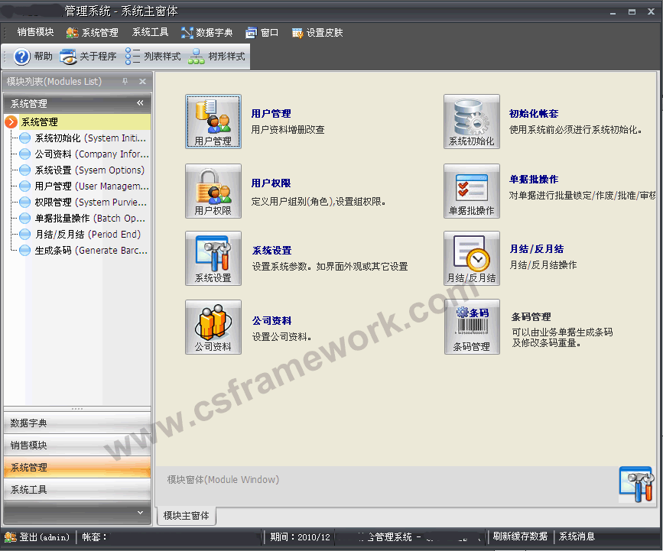
Task: Open the 销售模块 navigation group
Action: coord(76,445)
